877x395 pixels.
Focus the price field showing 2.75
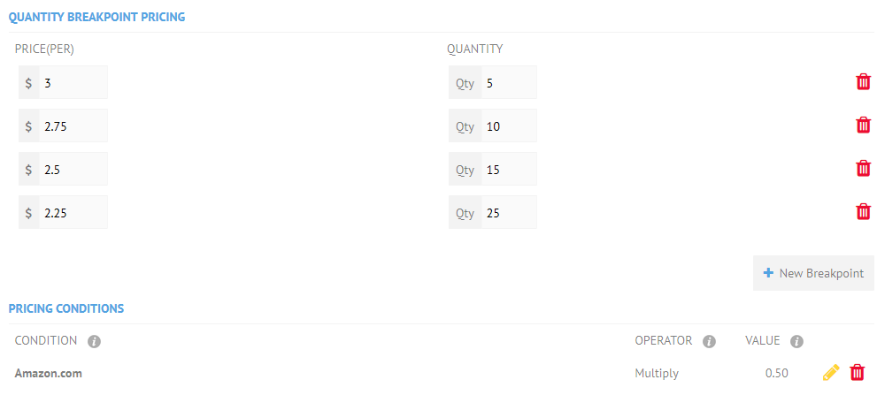pos(73,126)
